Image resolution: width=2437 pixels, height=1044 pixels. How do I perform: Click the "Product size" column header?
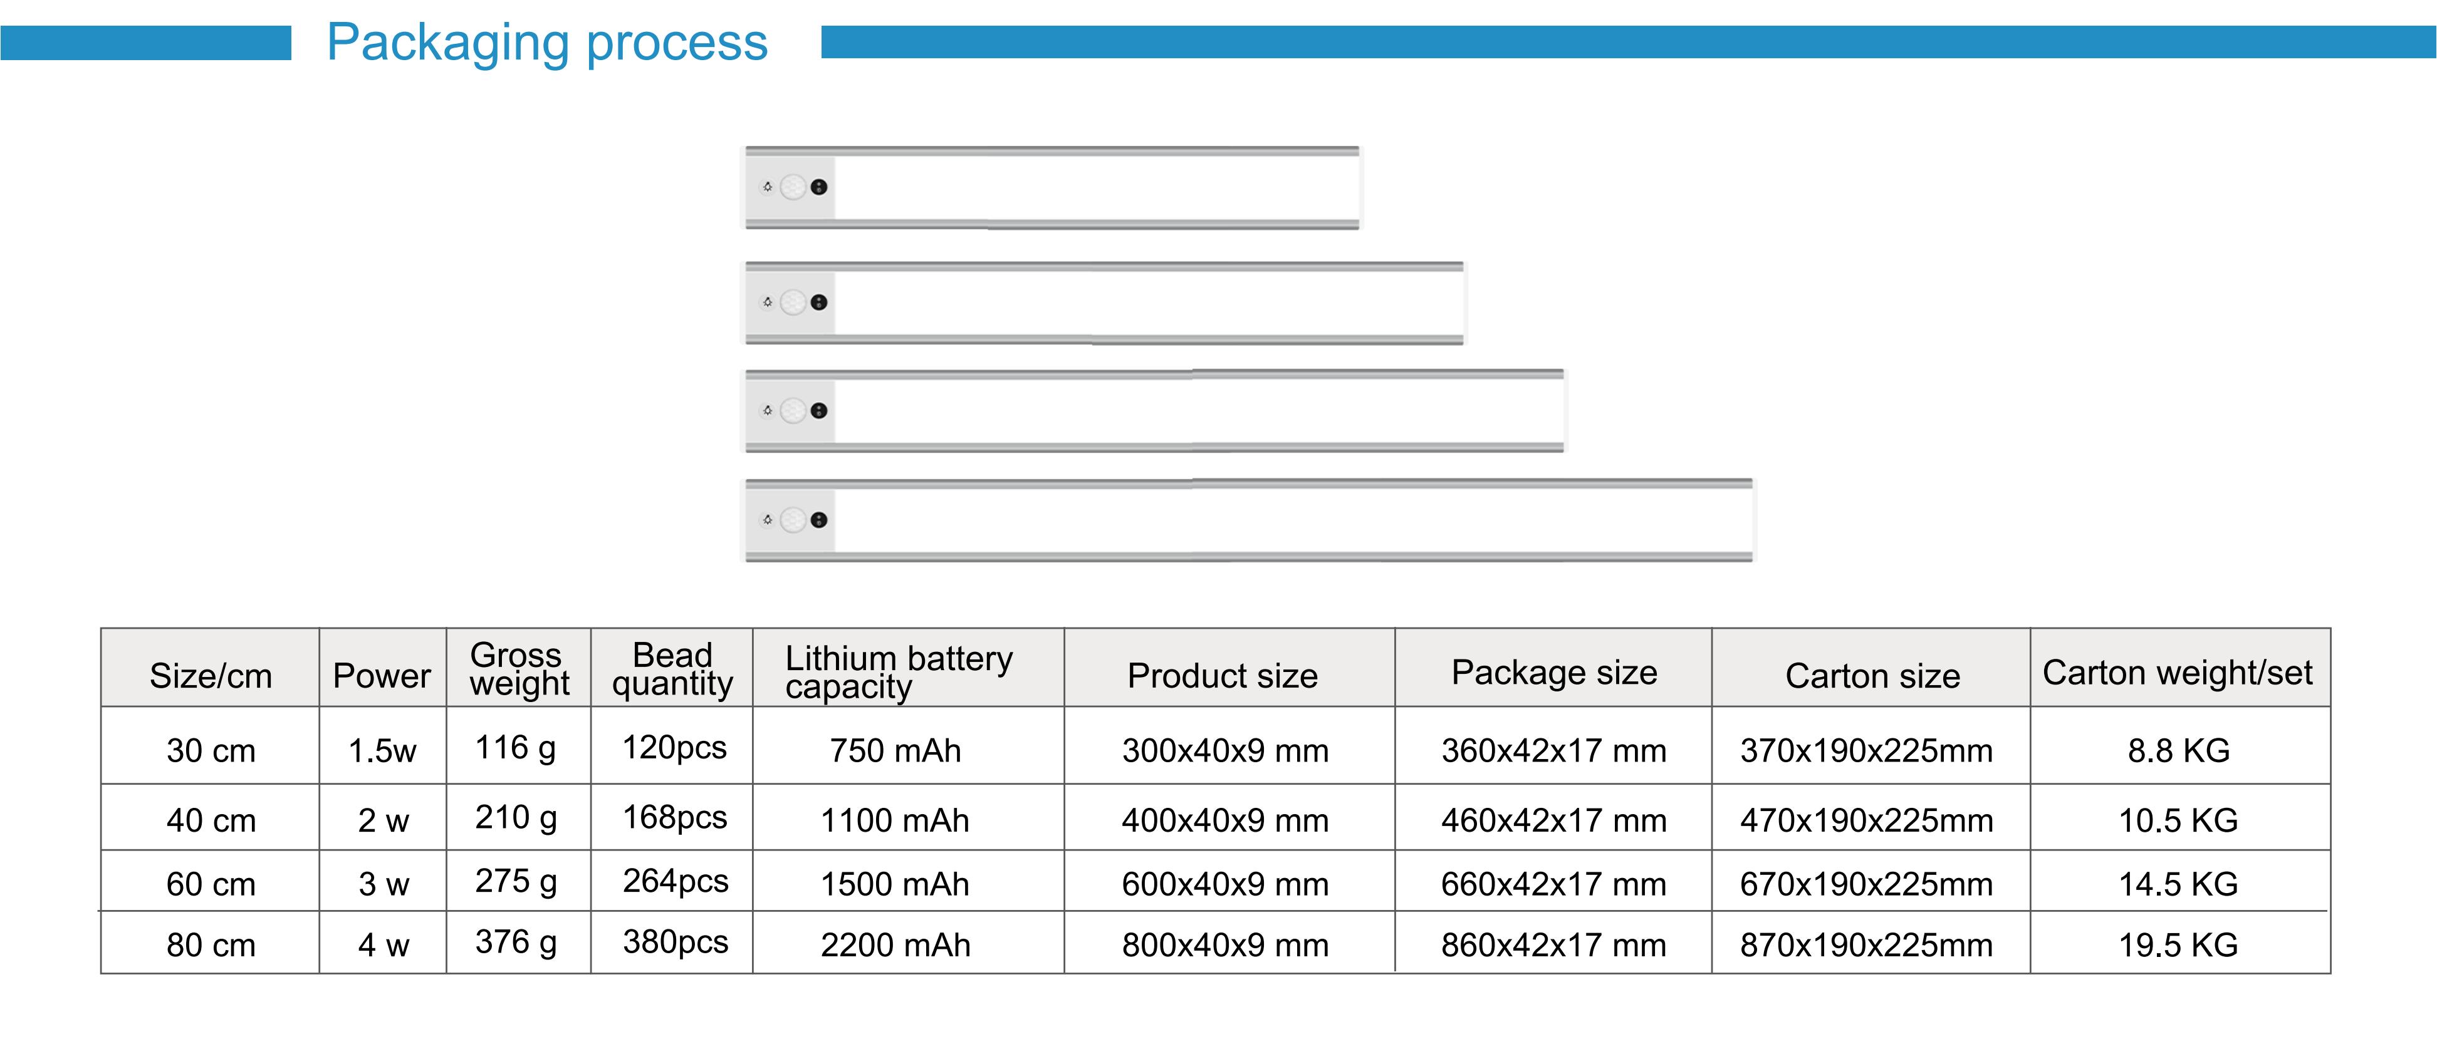pyautogui.click(x=1223, y=675)
